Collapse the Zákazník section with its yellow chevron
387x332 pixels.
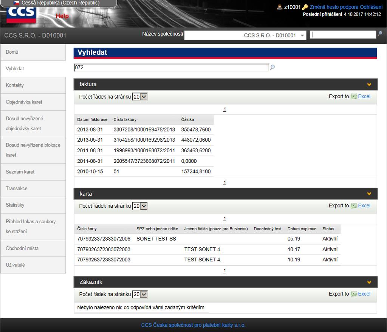[369, 282]
